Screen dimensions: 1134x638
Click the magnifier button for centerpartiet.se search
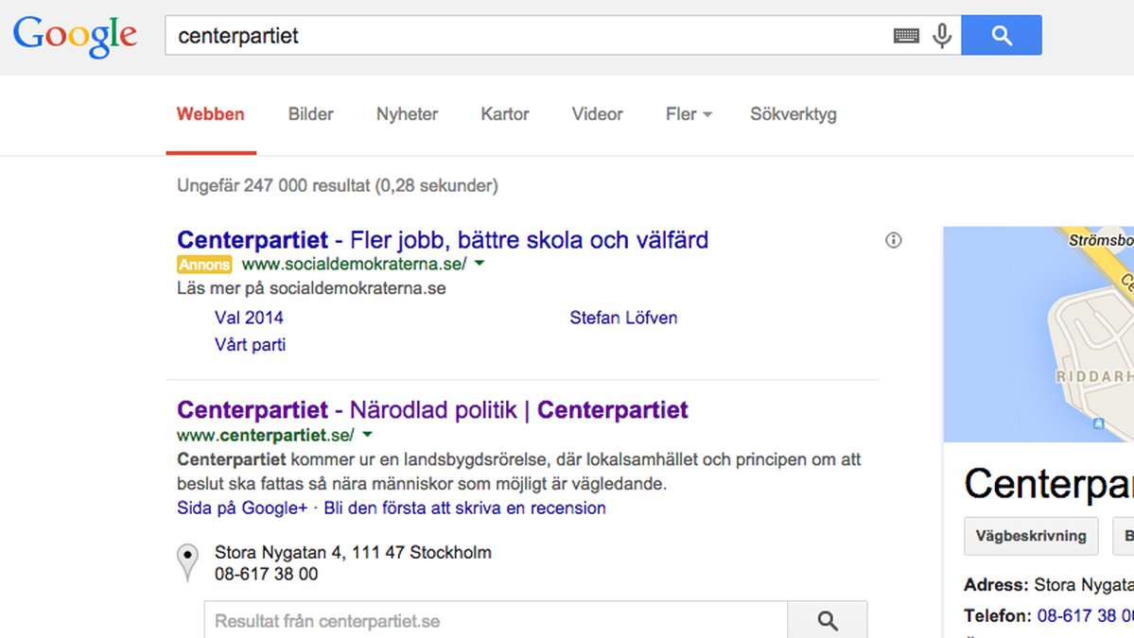point(828,621)
